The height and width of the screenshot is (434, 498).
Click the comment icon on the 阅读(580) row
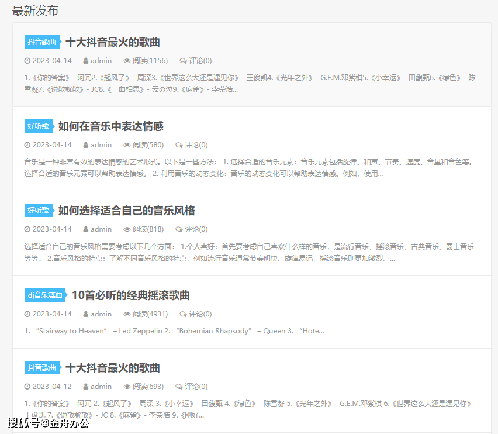click(x=179, y=145)
